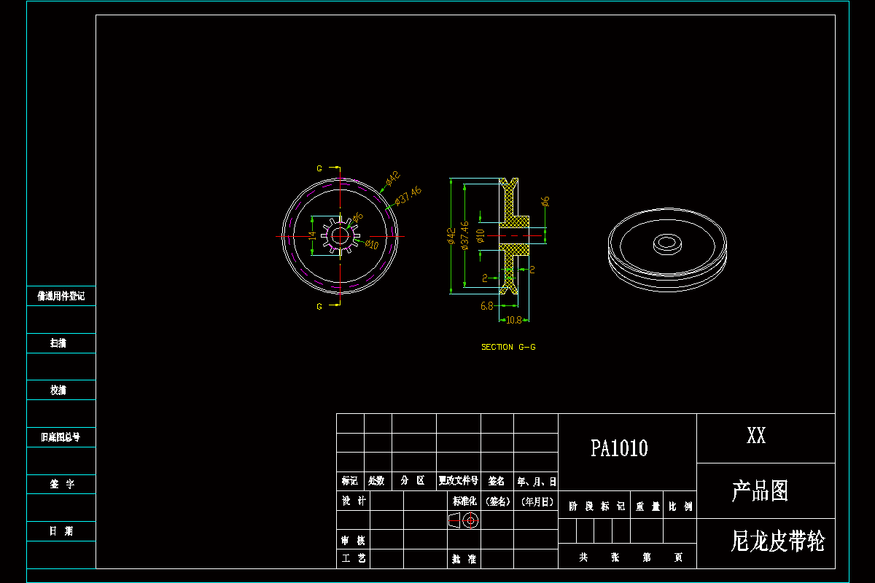
Task: Select the '借通用件登记' cell
Action: 61,296
